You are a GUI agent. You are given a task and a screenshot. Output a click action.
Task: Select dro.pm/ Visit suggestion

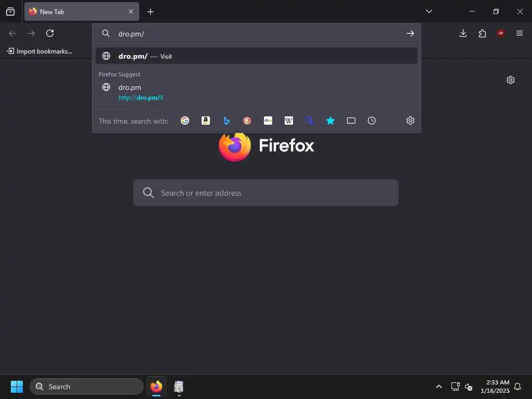257,56
